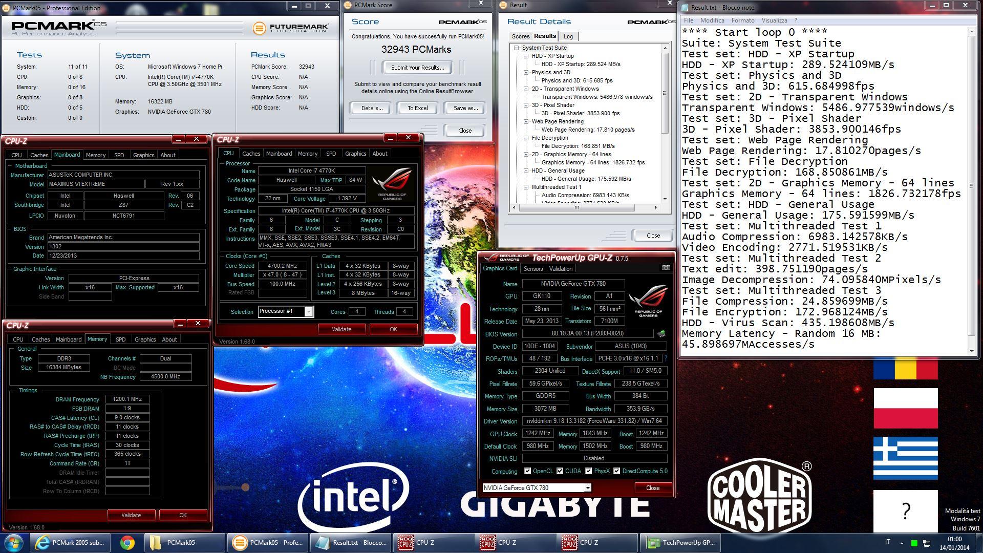Click Bus Interface question mark in GPU-Z
Screen dimensions: 983x553
(x=666, y=358)
